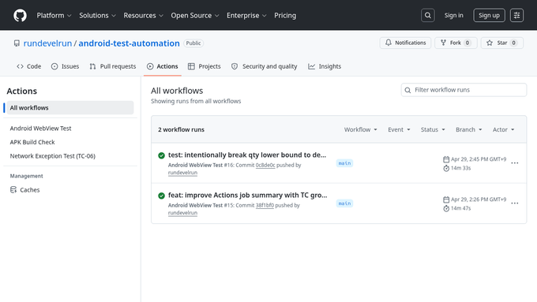Expand the Open Source menu
Viewport: 537px width, 302px height.
[195, 16]
